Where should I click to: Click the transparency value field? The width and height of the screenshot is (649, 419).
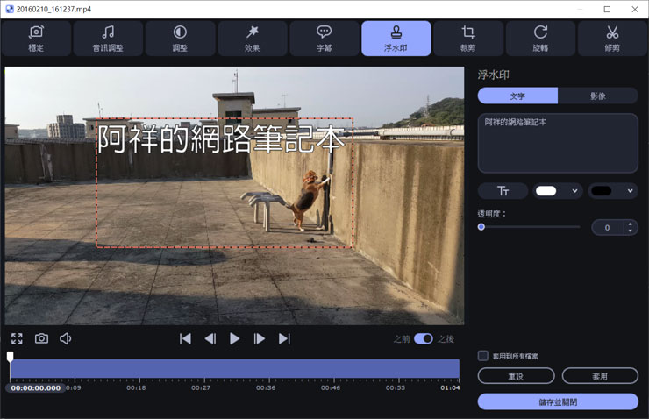[x=607, y=228]
